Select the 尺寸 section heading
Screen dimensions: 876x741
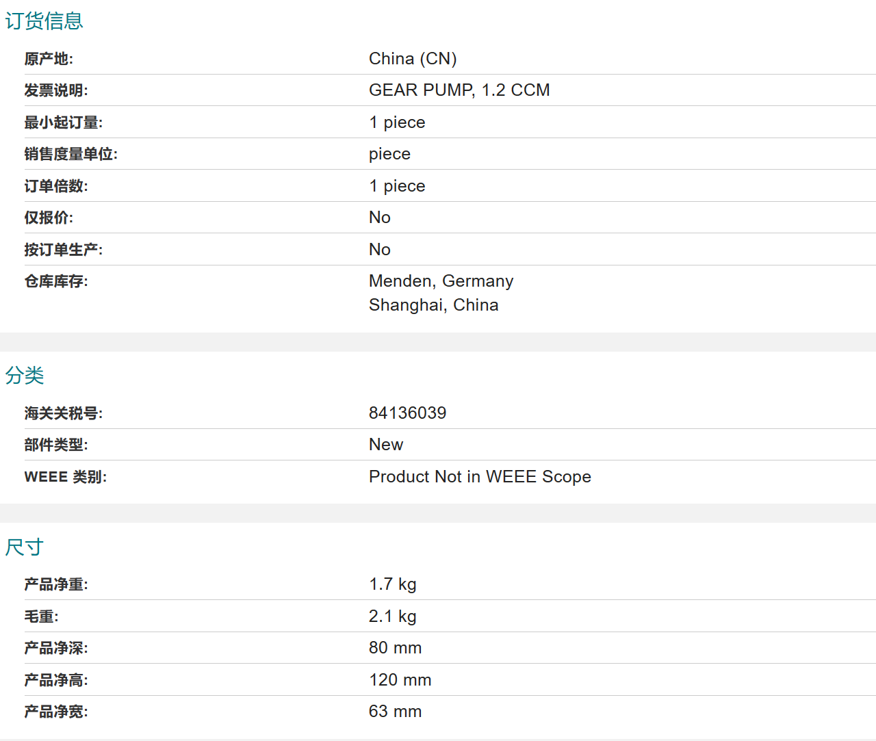pyautogui.click(x=25, y=547)
